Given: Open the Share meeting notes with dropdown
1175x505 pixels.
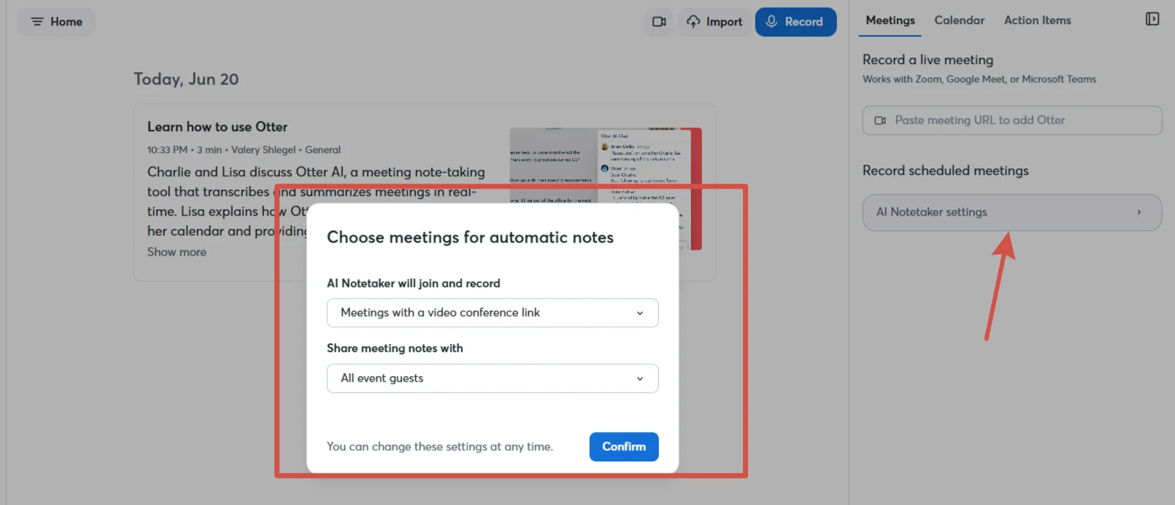Looking at the screenshot, I should [x=493, y=378].
